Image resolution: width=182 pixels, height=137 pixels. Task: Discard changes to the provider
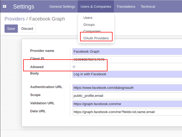(27, 28)
